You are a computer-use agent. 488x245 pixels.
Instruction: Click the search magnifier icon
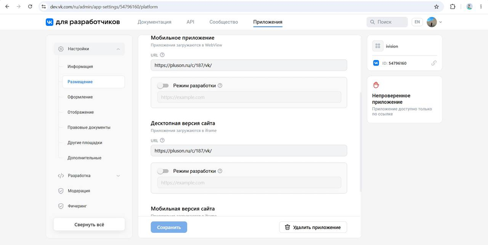(x=372, y=22)
